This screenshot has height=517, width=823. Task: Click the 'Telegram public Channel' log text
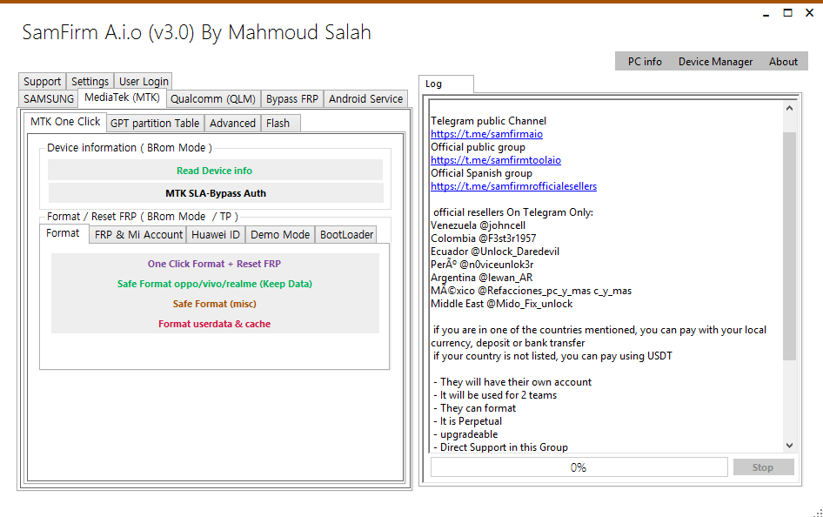(x=488, y=121)
